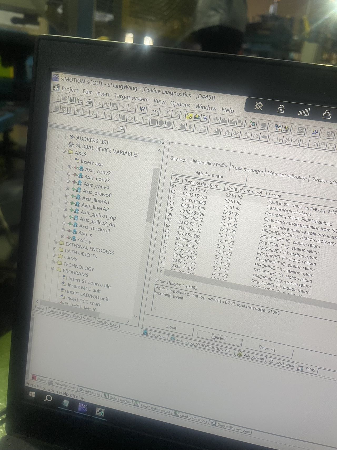
Task: Click the Save as... button
Action: tap(269, 349)
